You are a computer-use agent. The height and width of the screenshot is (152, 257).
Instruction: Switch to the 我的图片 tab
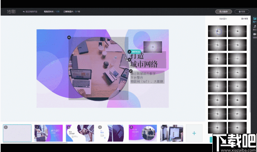[223, 19]
